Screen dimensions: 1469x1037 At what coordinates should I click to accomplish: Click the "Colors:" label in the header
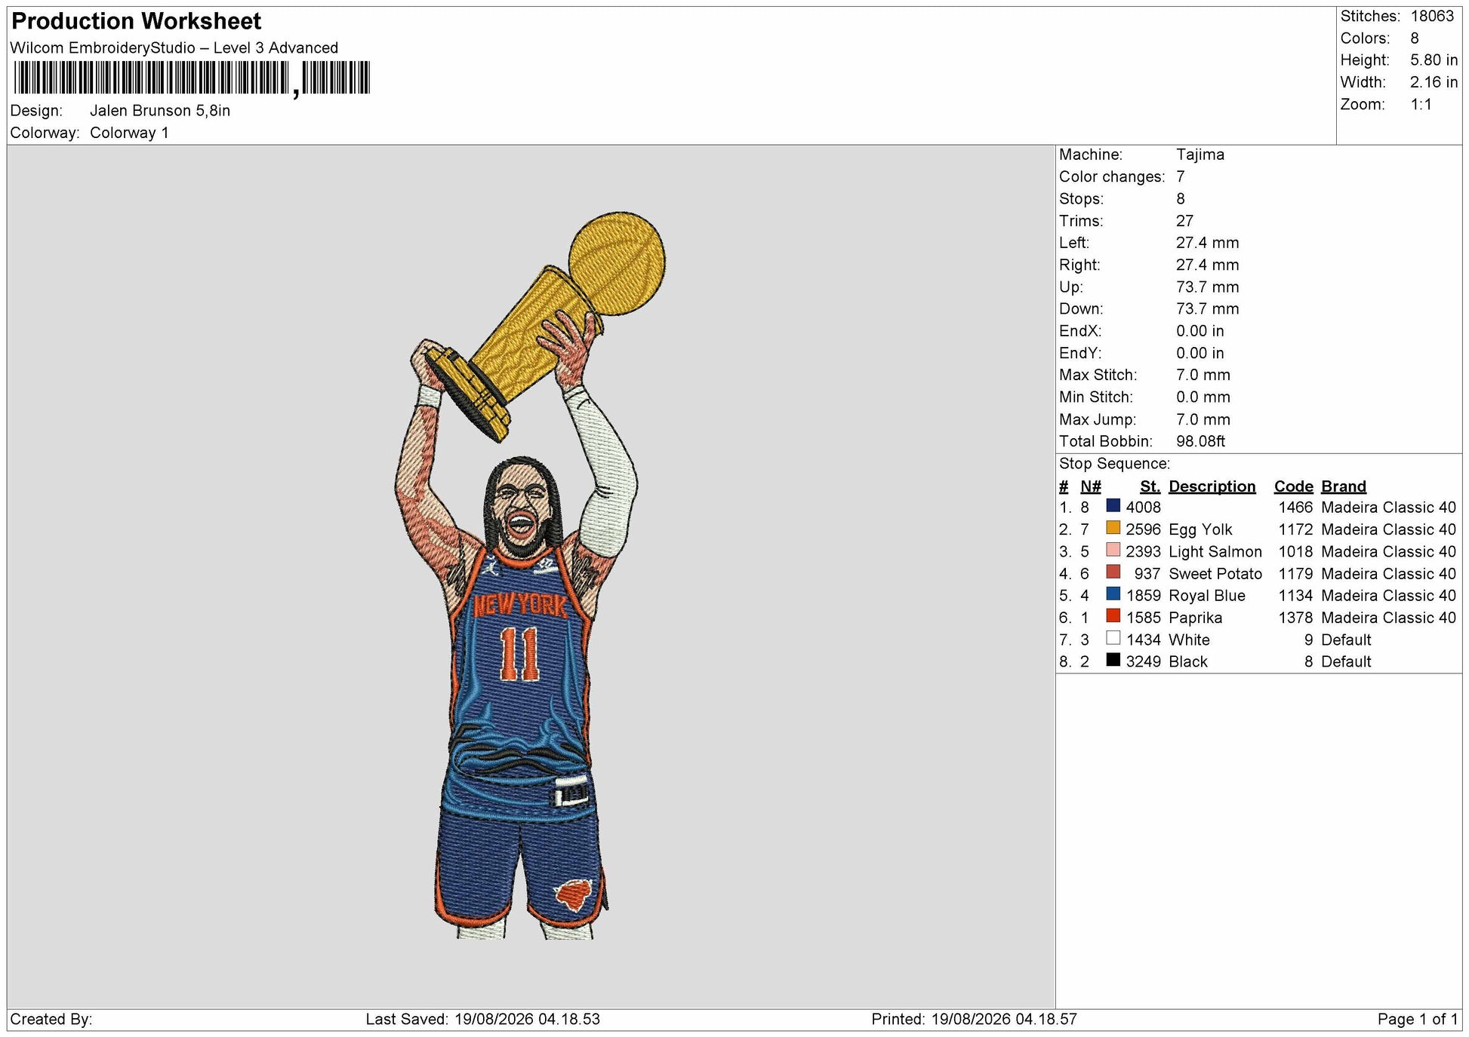coord(1365,38)
